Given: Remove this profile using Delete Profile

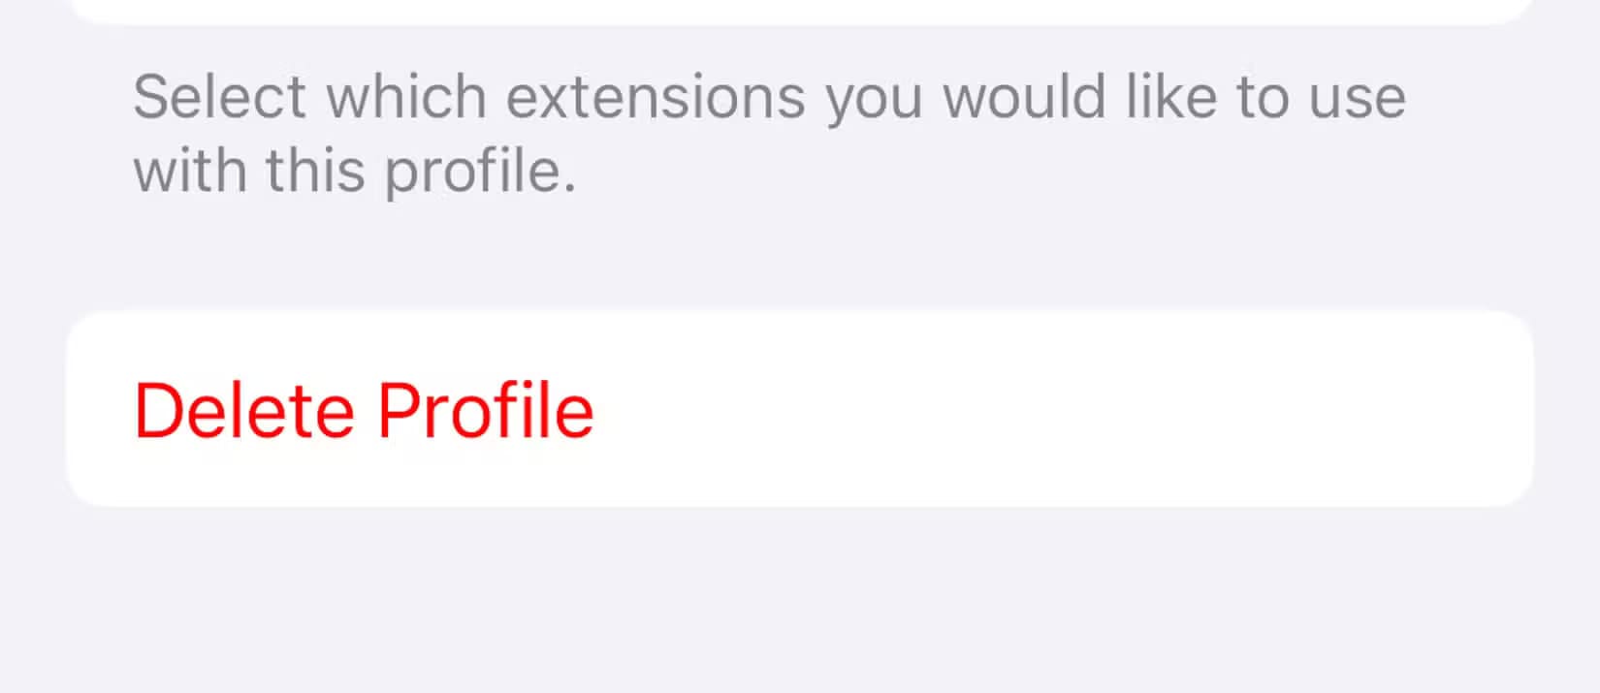Looking at the screenshot, I should point(364,411).
